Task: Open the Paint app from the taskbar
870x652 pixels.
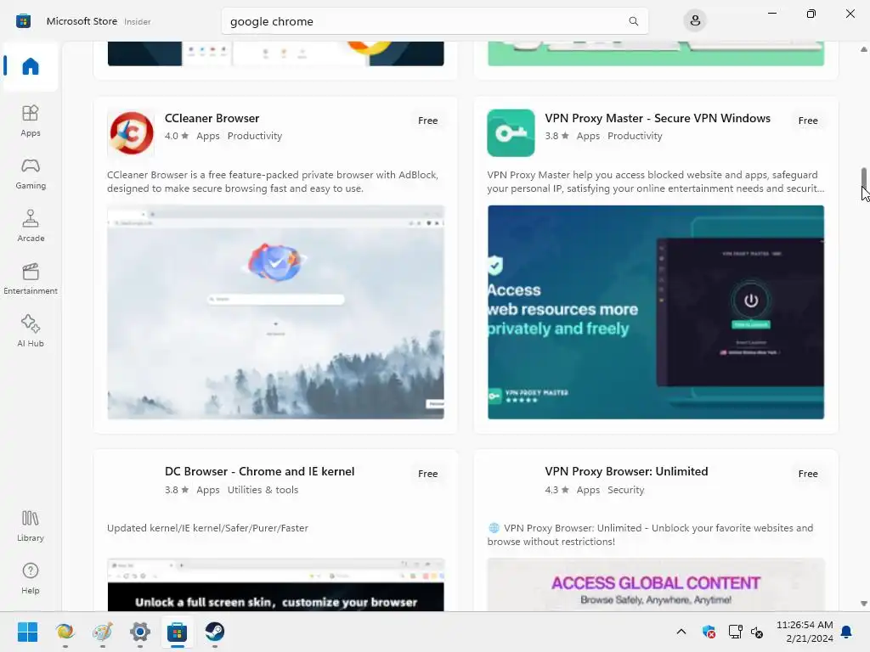Action: pos(103,632)
